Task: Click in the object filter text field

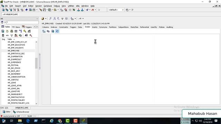Action: pyautogui.click(x=22, y=22)
